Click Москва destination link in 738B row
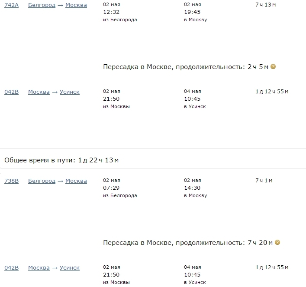This screenshot has height=287, width=306. [76, 181]
